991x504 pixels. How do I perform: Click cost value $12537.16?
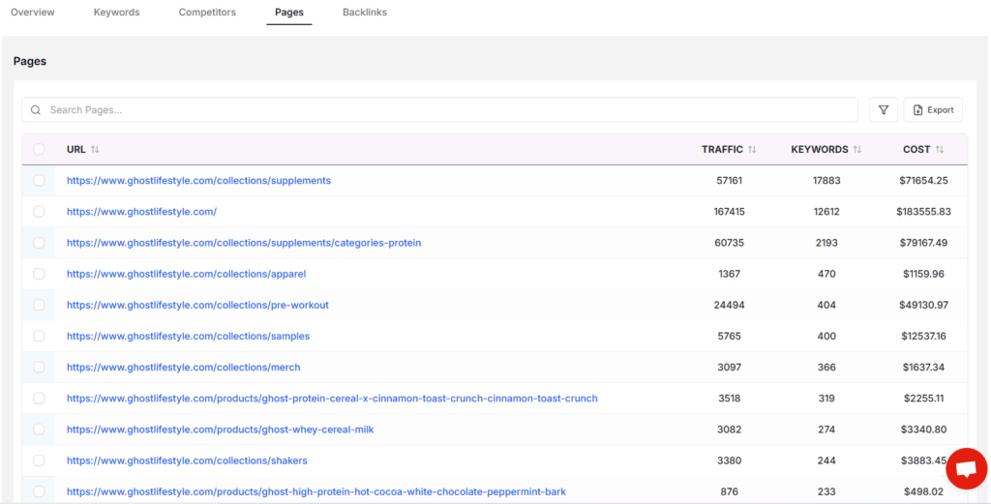tap(923, 336)
